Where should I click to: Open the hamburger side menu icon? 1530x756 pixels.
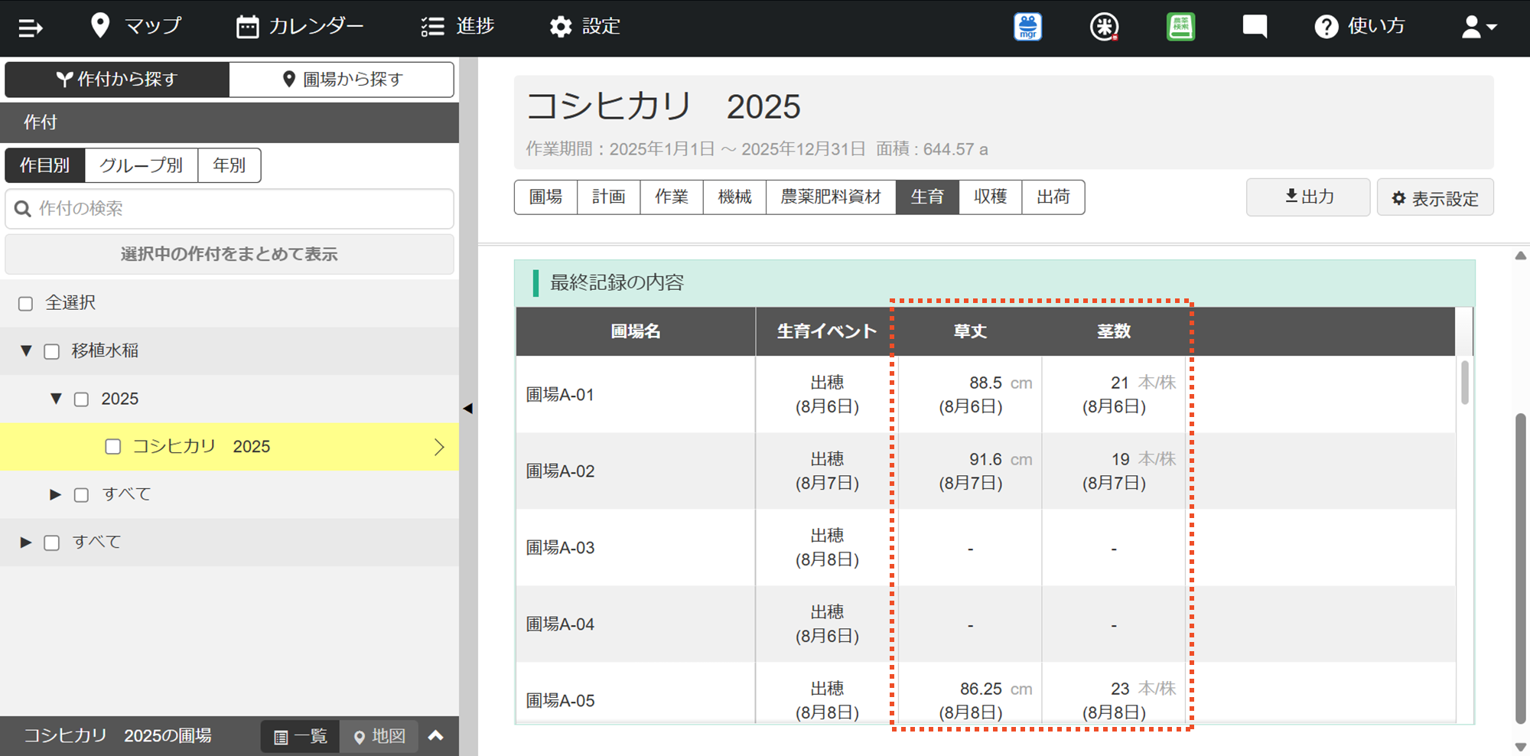click(x=31, y=28)
